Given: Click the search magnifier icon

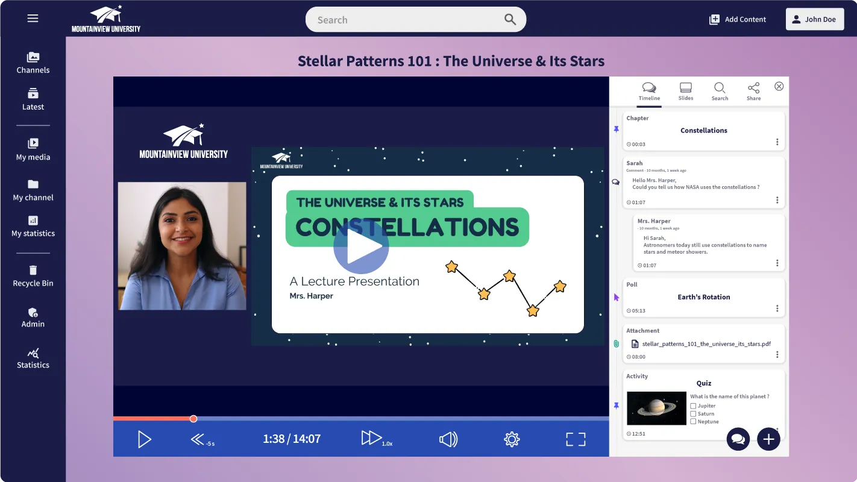Looking at the screenshot, I should point(510,19).
